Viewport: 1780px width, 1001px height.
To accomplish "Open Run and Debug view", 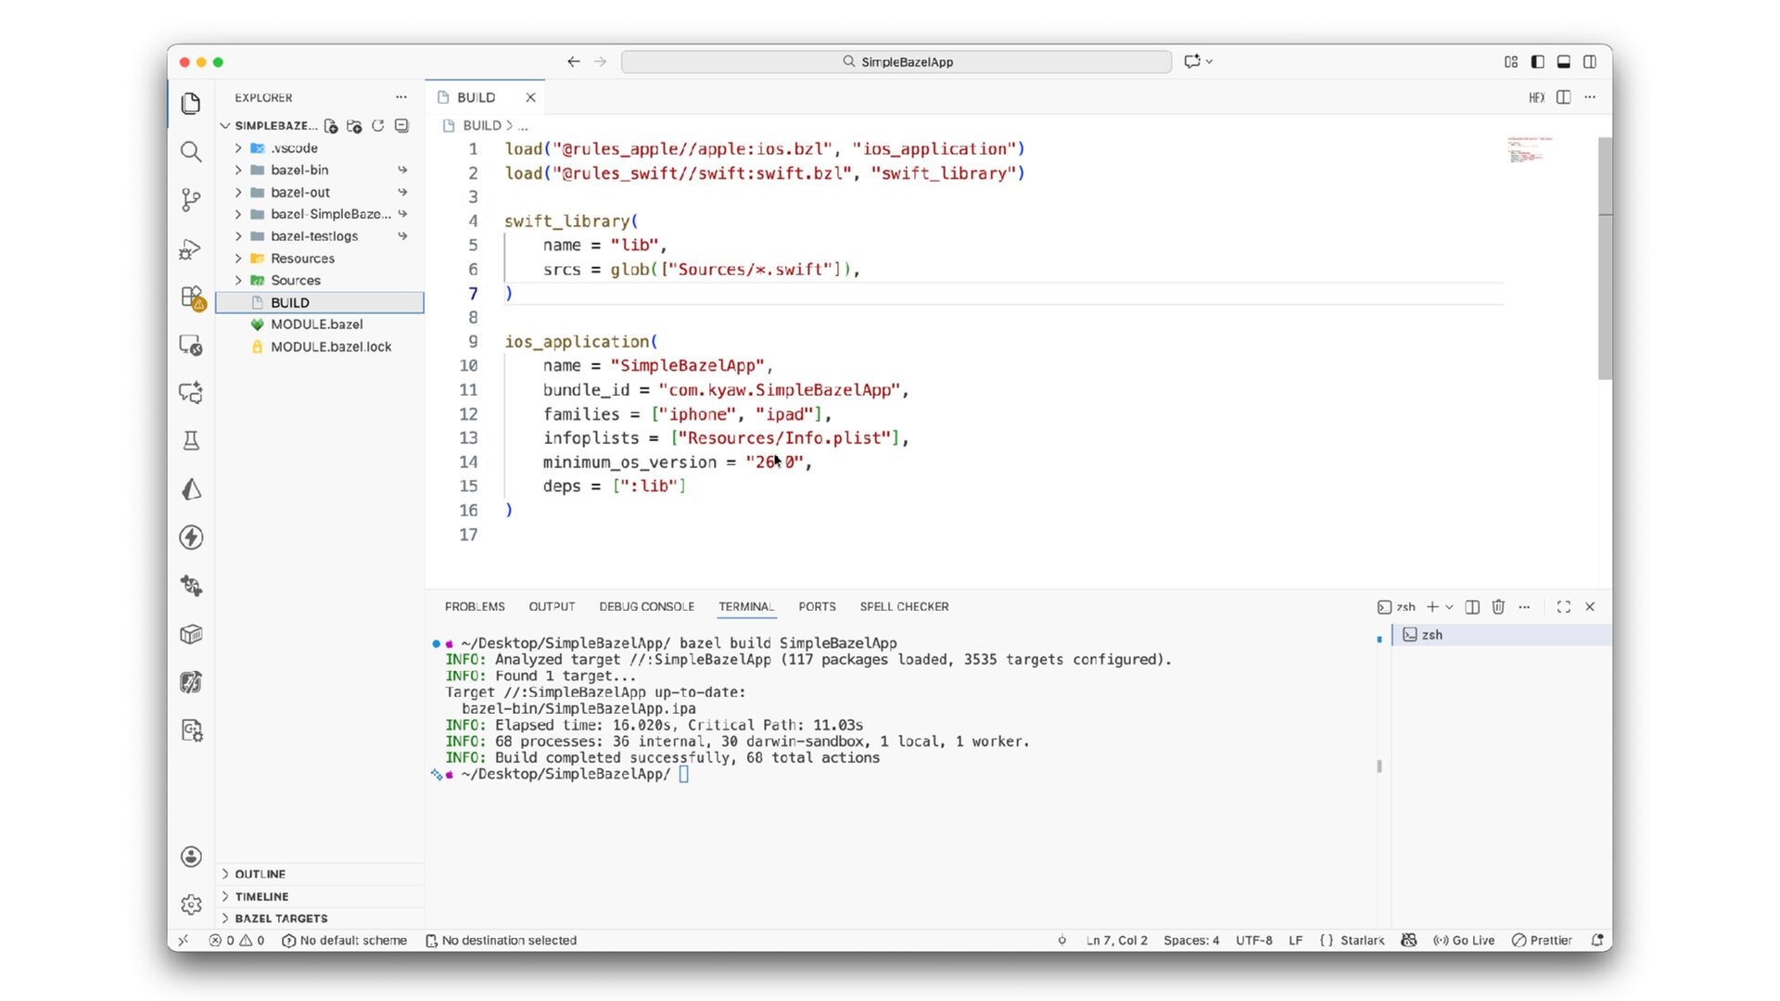I will tap(191, 249).
